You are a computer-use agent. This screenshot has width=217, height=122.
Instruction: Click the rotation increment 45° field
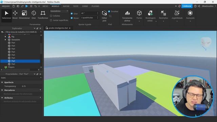coord(90,13)
